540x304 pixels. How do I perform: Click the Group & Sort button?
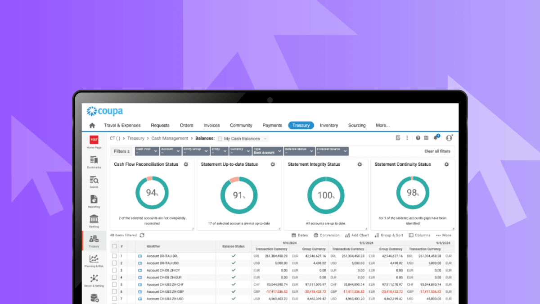pyautogui.click(x=389, y=235)
